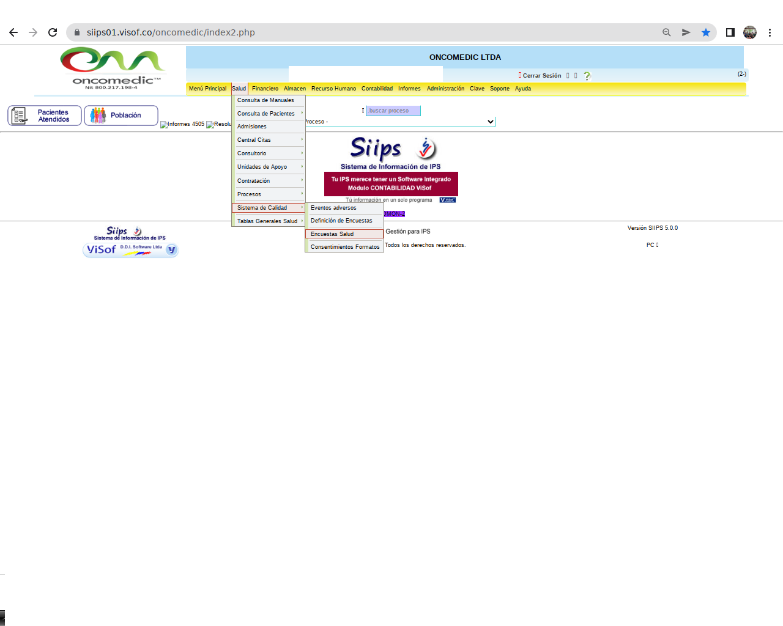Click the Módulo CONTABILIDAD ViSof banner
The image size is (783, 626).
pyautogui.click(x=391, y=184)
